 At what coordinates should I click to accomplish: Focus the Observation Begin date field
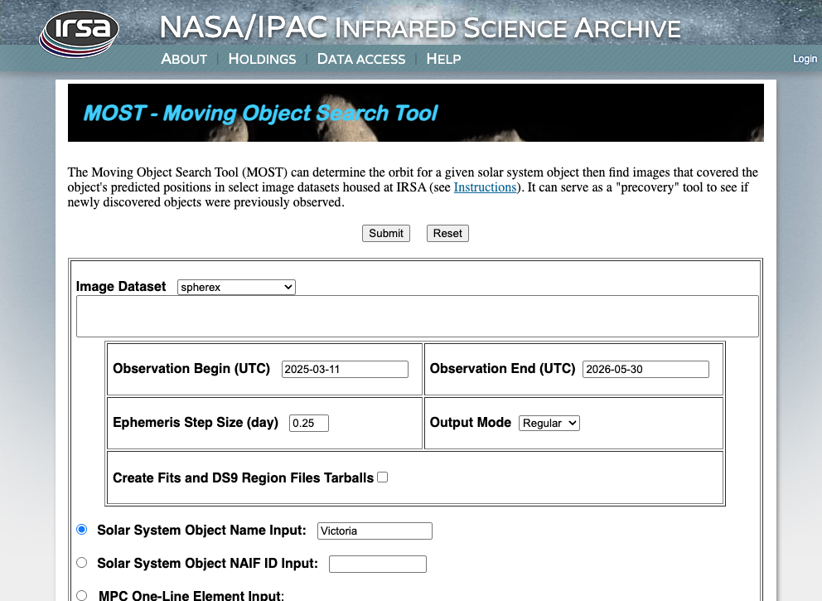[x=345, y=369]
